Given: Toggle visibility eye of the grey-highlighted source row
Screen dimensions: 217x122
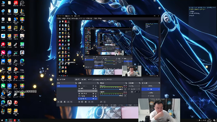Looking at the screenshot, I should (93, 91).
